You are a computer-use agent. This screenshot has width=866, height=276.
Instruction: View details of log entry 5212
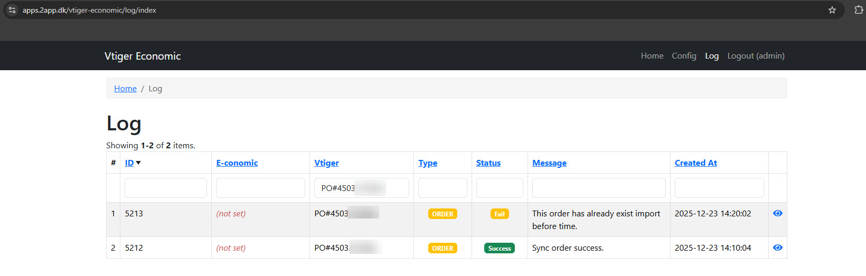(777, 248)
